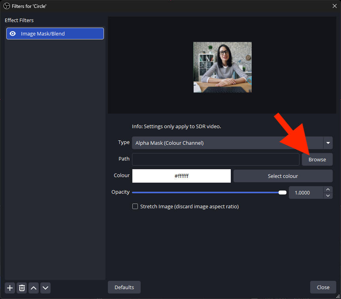Decrease opacity with the down stepper arrow
The height and width of the screenshot is (299, 341).
point(328,195)
